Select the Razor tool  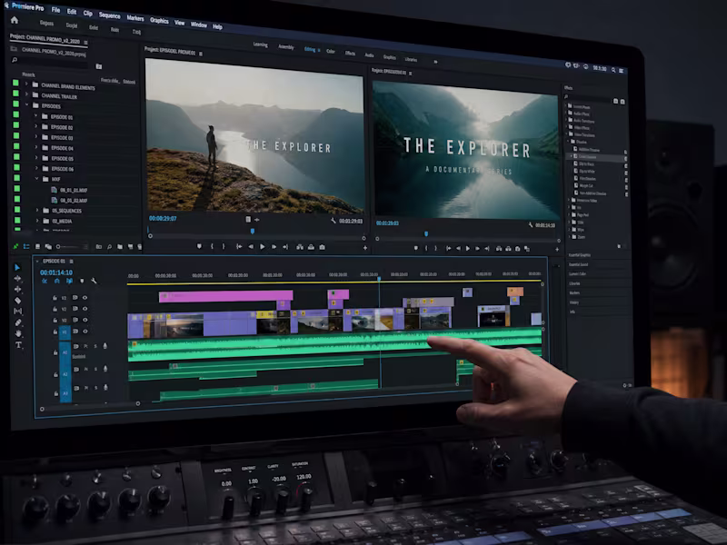point(17,301)
